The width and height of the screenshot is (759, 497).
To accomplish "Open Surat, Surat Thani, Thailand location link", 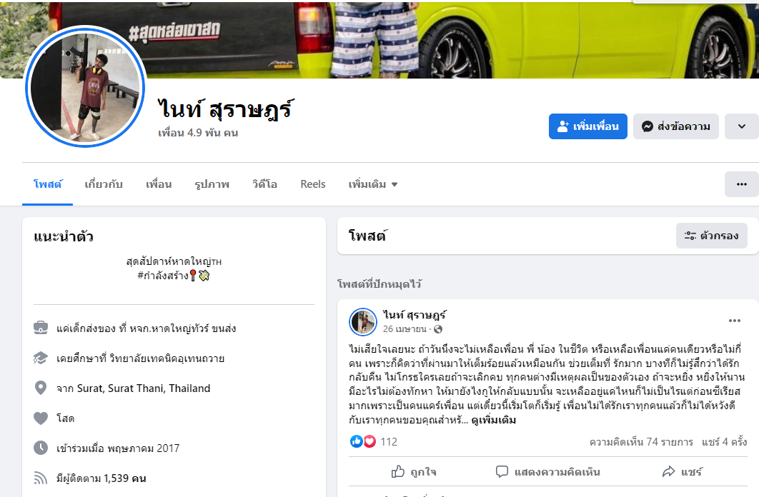I will pos(143,388).
